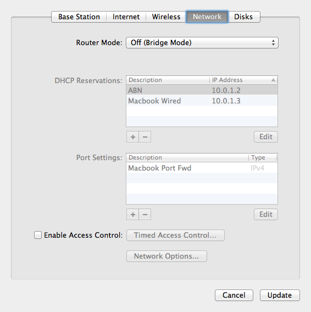Add a DHCP reservation with plus button
Image resolution: width=311 pixels, height=312 pixels.
133,136
